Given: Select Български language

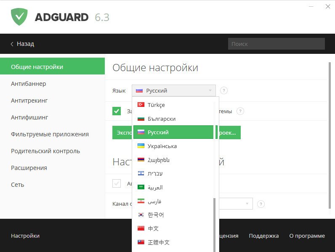Looking at the screenshot, I should point(173,119).
